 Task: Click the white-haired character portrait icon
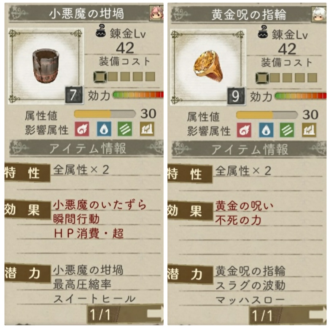click(x=319, y=14)
